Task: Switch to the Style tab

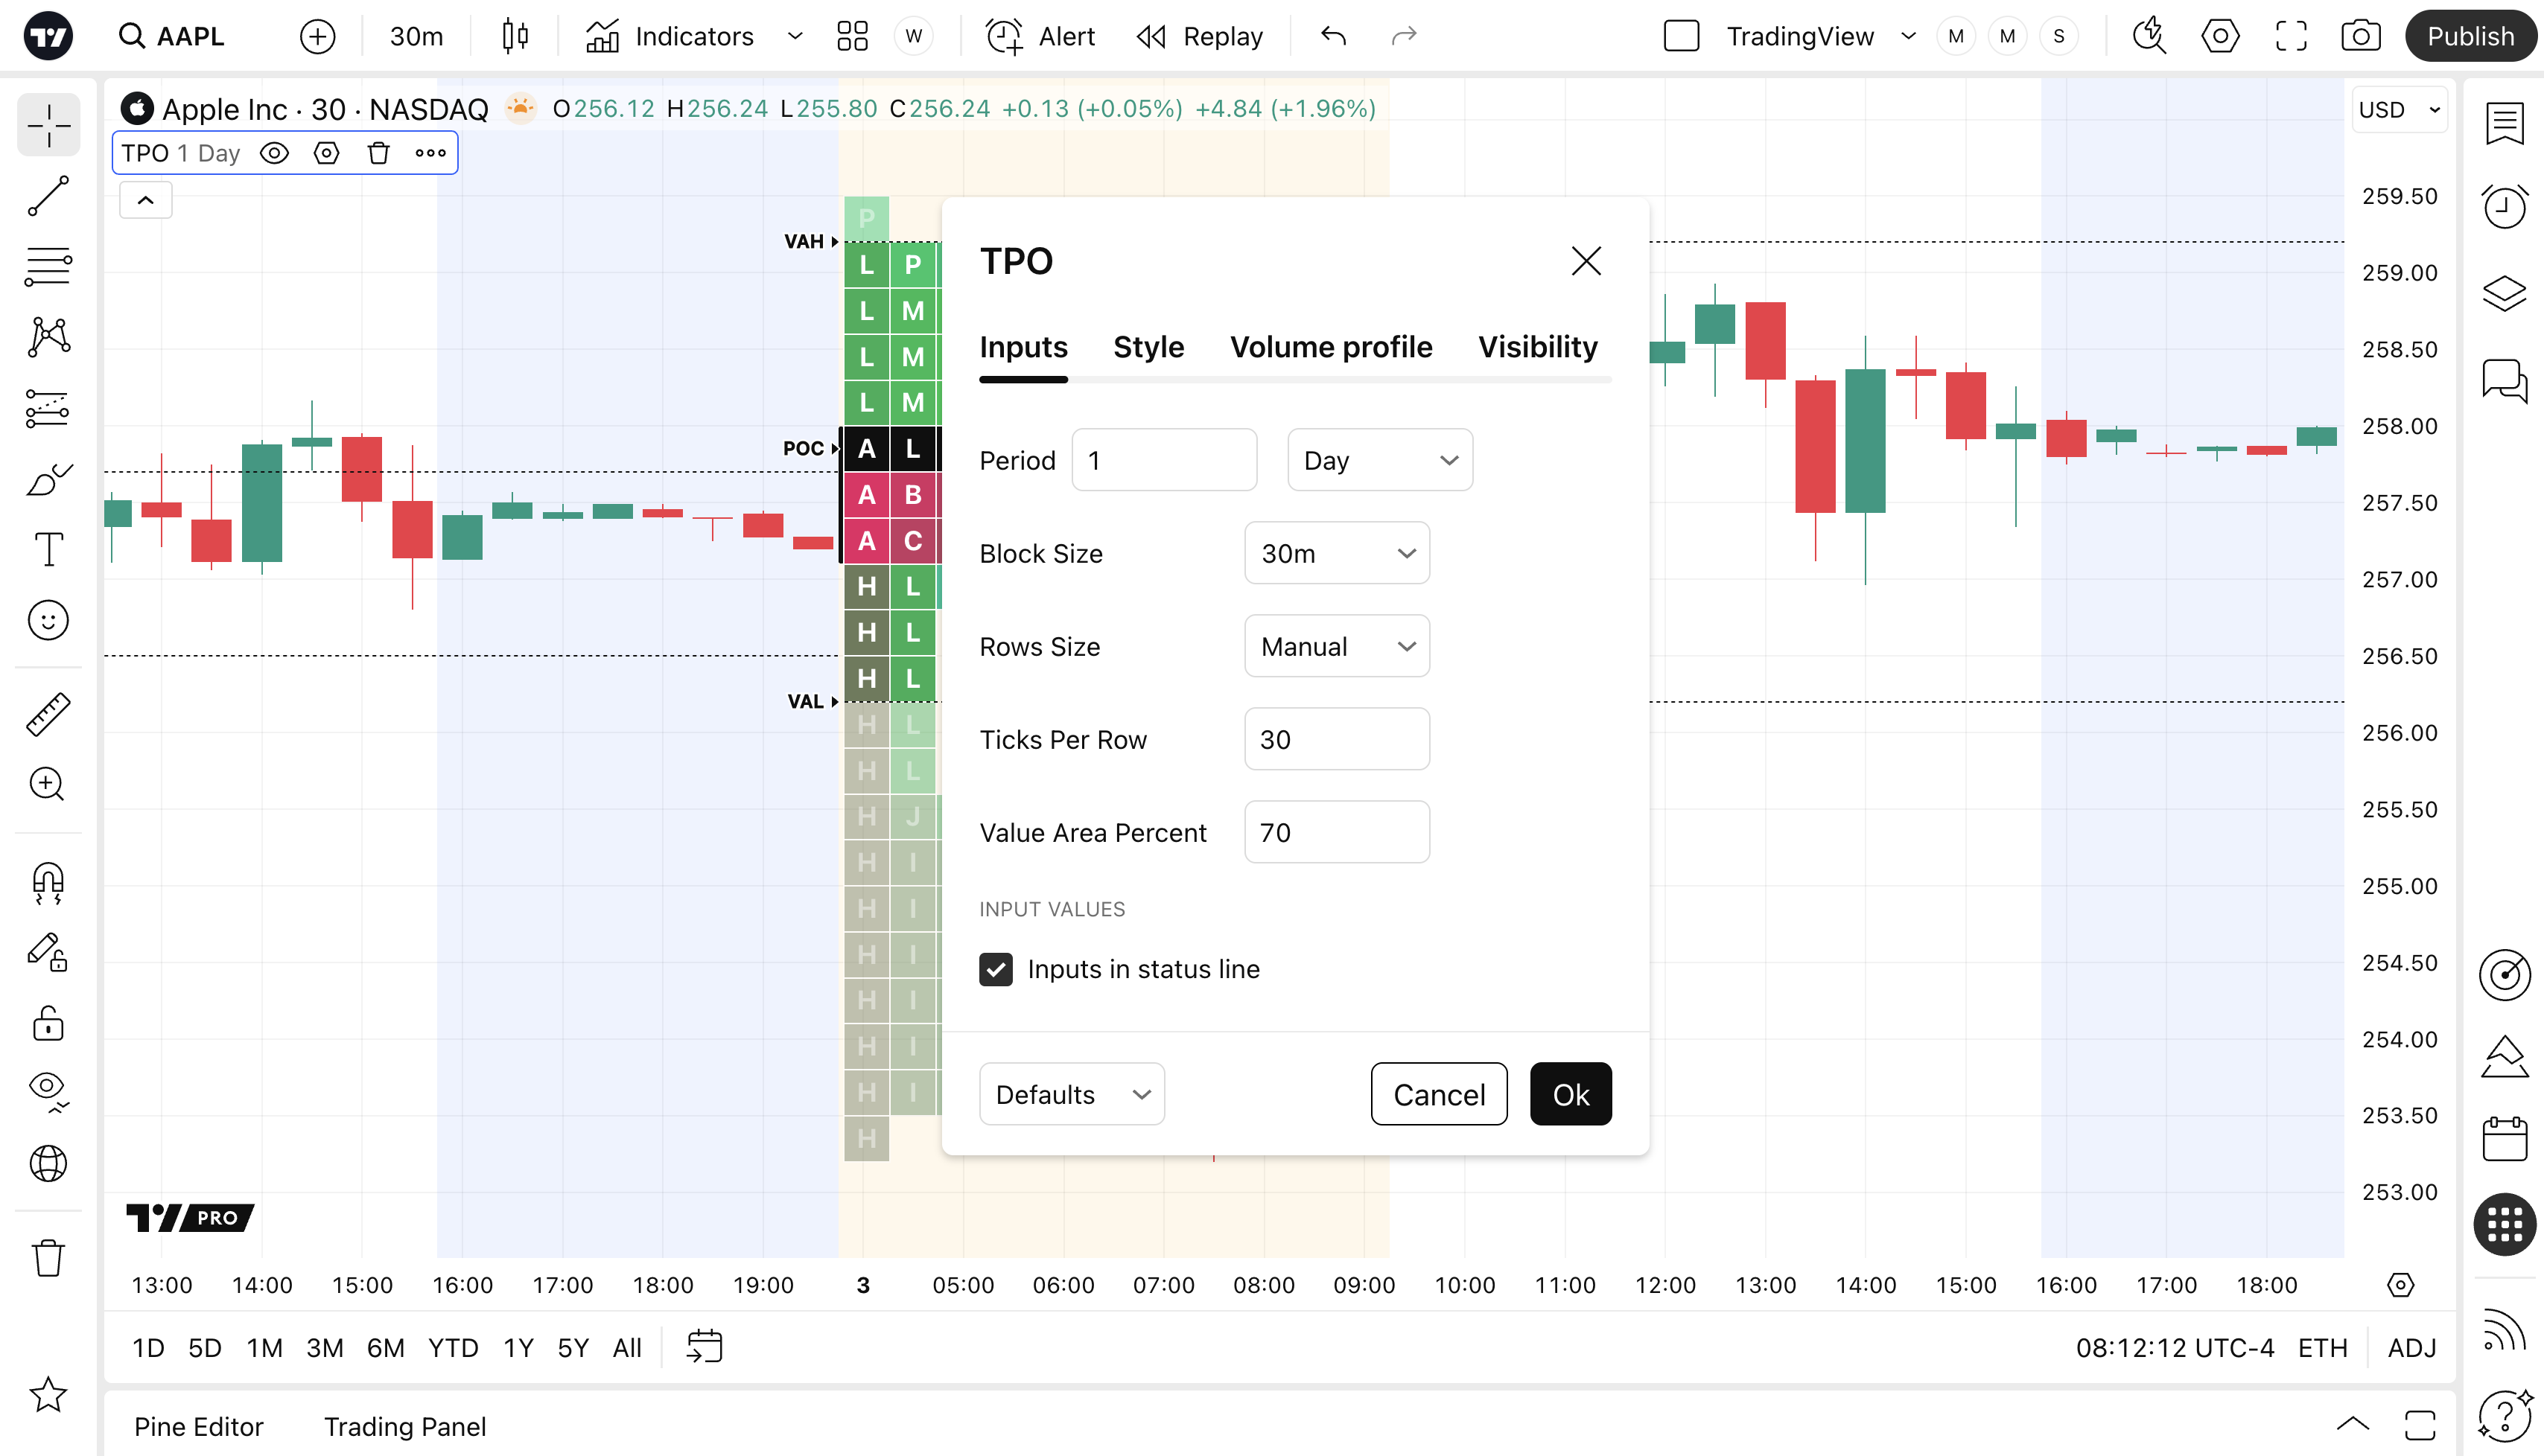Action: tap(1148, 347)
